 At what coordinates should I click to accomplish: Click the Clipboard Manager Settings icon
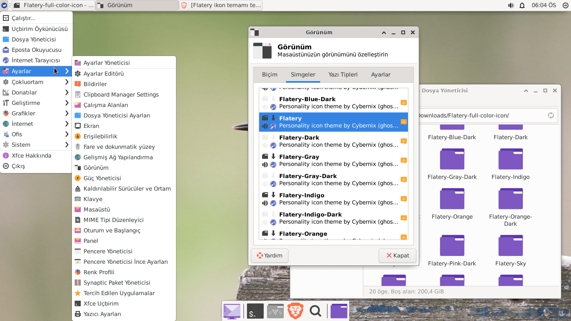pos(78,94)
